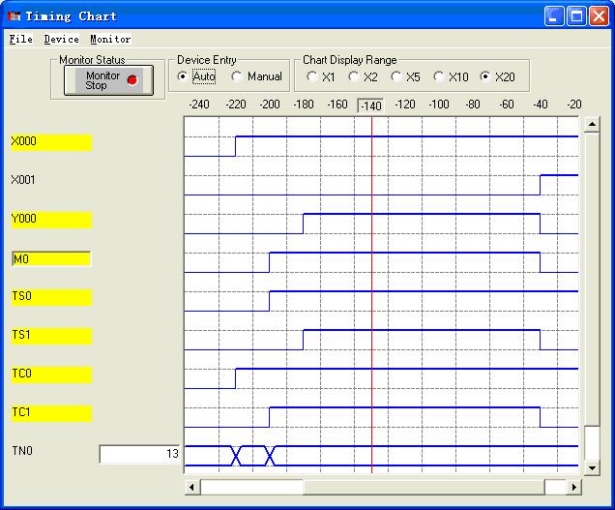Screen dimensions: 615x510
Task: Click the Timing Chart title bar icon
Action: tap(14, 16)
